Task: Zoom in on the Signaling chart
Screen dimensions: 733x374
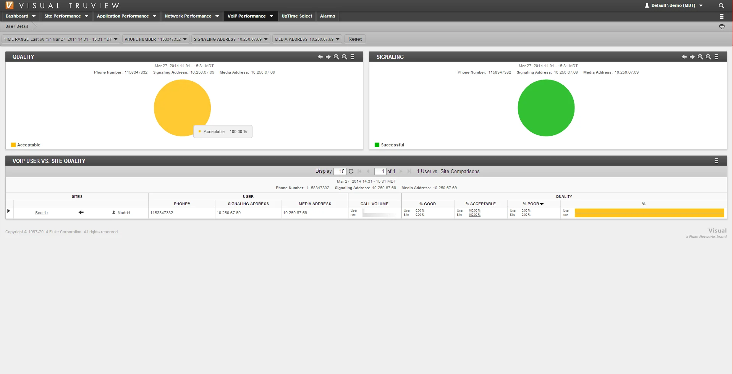Action: [x=701, y=57]
